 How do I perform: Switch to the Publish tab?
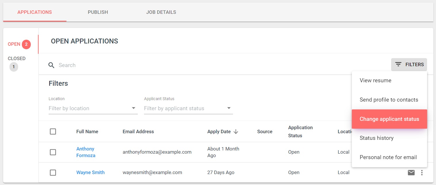pyautogui.click(x=98, y=12)
